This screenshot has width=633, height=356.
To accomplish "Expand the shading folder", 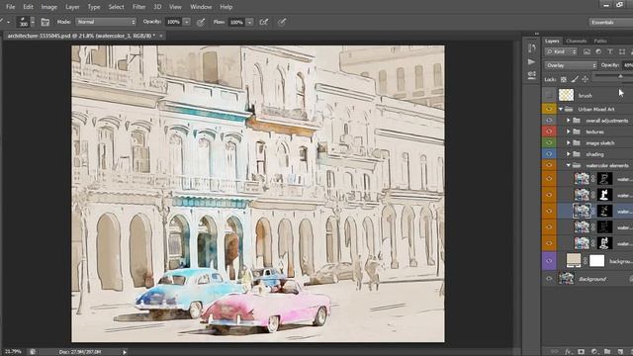I will tap(569, 154).
